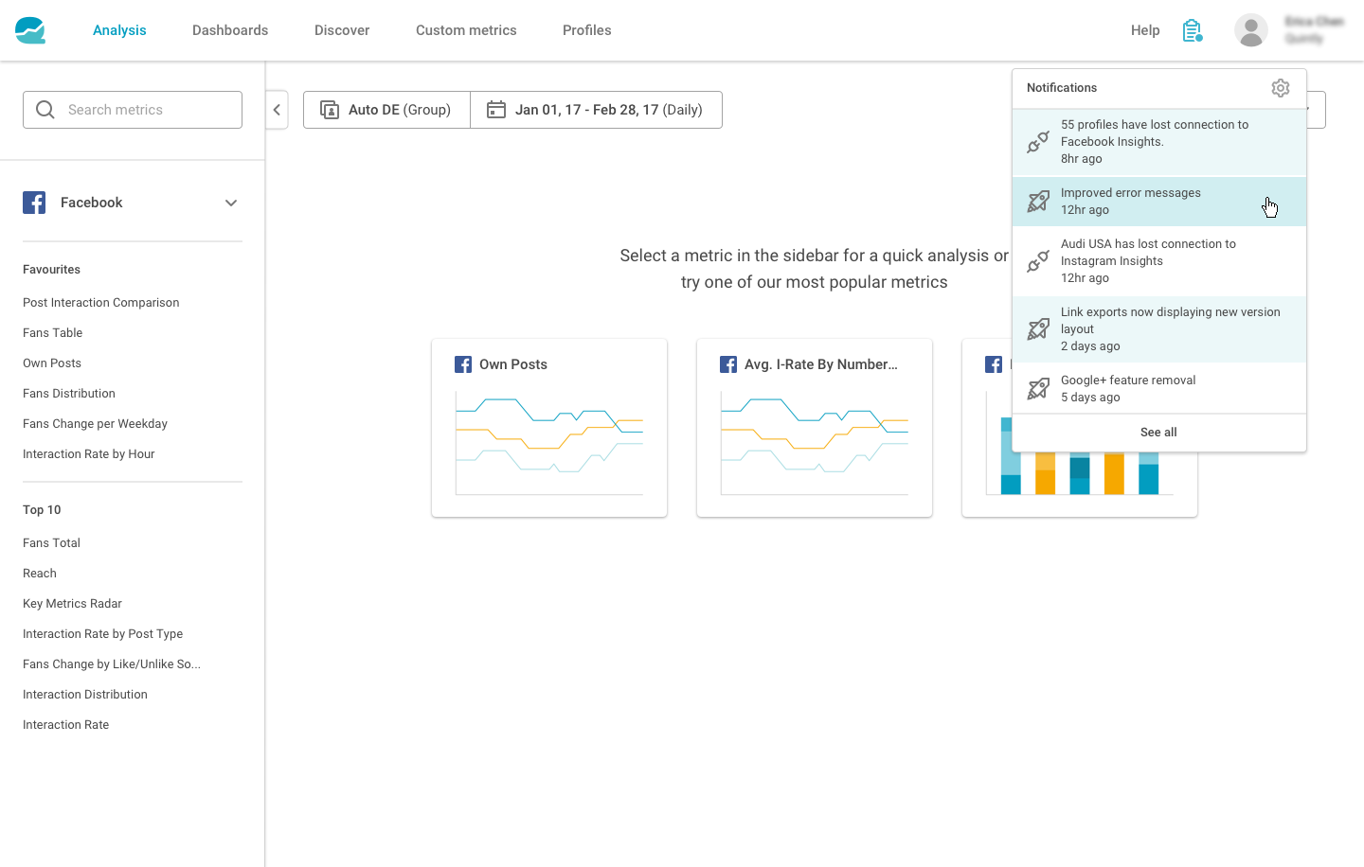Click See all notifications
1364x867 pixels.
click(1158, 433)
